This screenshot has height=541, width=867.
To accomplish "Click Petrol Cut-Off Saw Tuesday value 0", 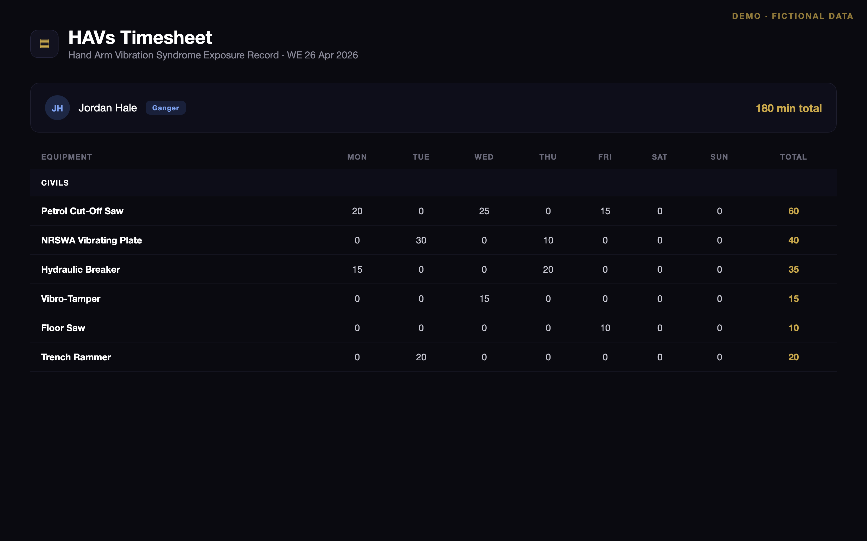I will click(421, 211).
